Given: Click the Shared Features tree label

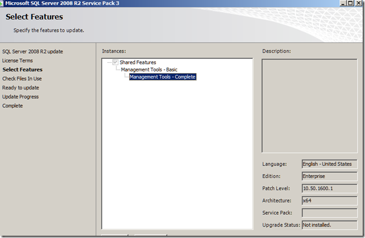Looking at the screenshot, I should [x=138, y=62].
